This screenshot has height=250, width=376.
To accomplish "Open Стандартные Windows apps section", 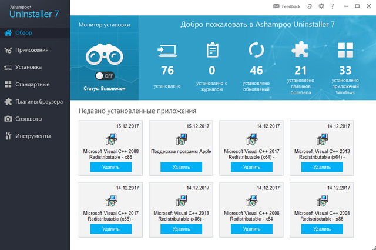I will [35, 84].
